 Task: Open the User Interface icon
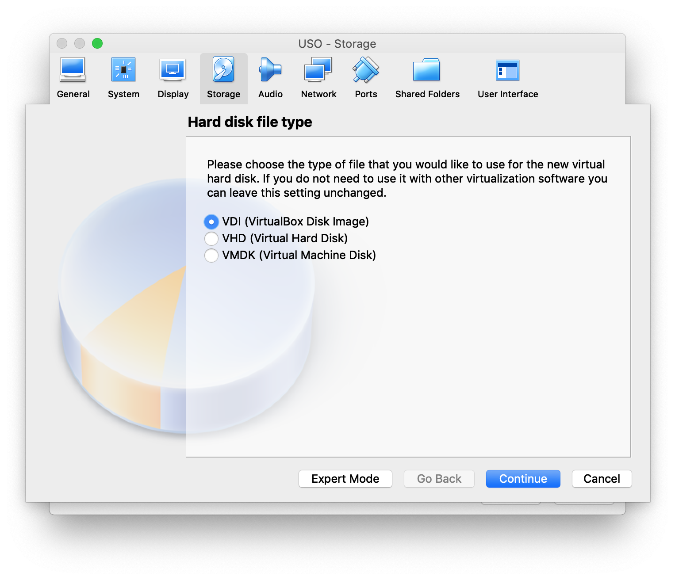507,70
